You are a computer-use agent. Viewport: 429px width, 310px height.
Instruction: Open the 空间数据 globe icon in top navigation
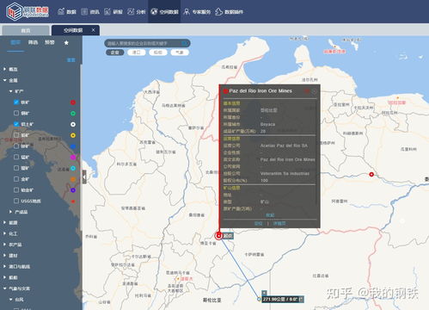click(154, 11)
